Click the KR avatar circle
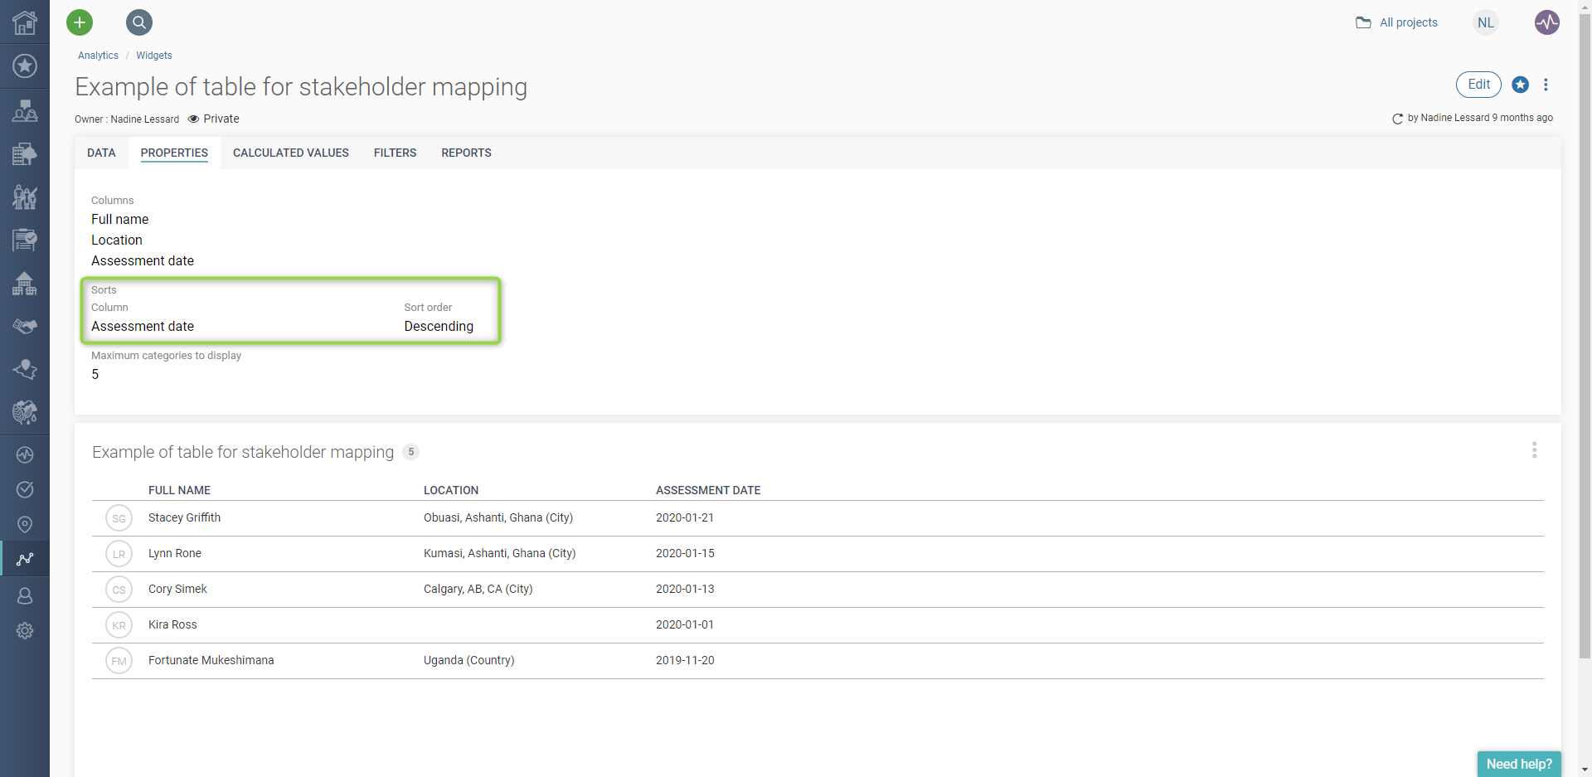This screenshot has width=1592, height=777. point(119,625)
